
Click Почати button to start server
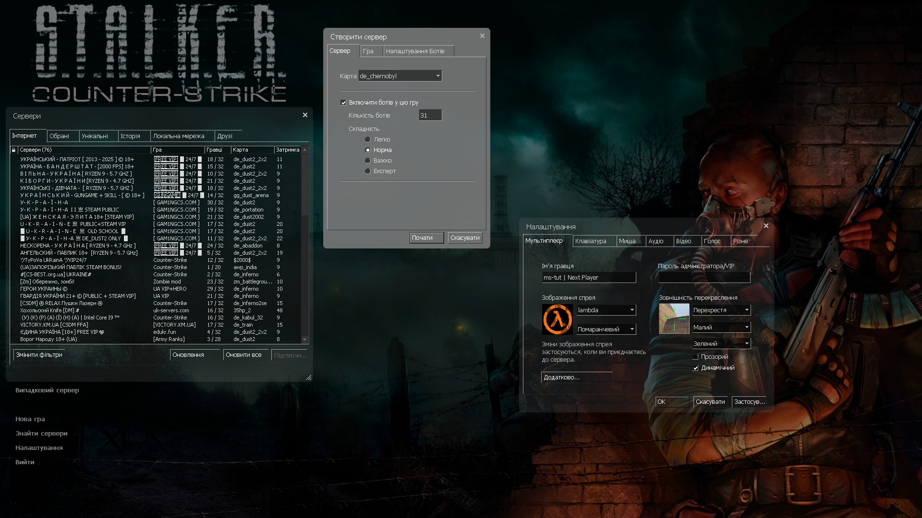(427, 238)
